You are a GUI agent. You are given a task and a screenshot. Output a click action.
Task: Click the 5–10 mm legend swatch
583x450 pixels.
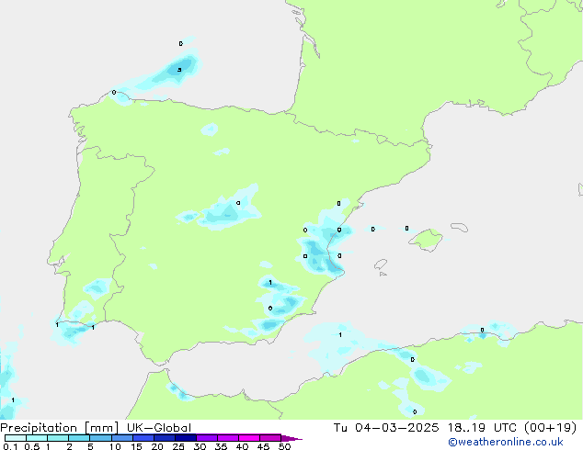[x=100, y=438]
